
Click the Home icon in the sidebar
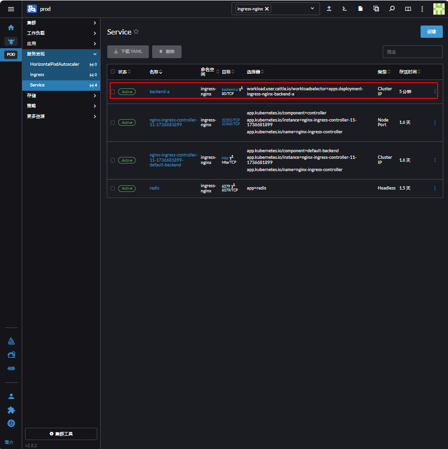click(x=11, y=27)
